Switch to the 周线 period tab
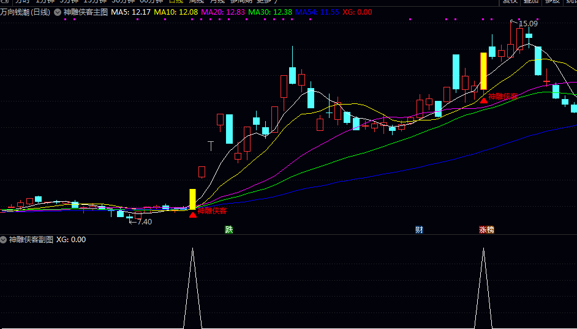The height and width of the screenshot is (329, 577). click(x=197, y=2)
